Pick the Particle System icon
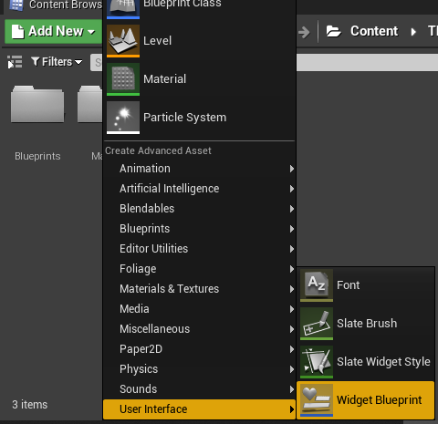 [x=123, y=118]
